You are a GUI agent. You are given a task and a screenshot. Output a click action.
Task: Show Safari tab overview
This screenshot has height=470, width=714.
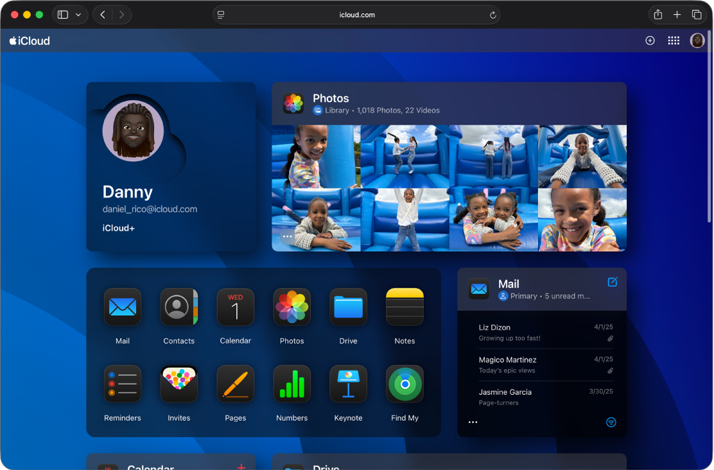click(696, 15)
